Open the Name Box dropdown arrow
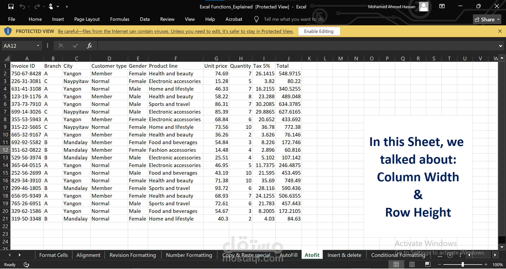 pos(38,46)
